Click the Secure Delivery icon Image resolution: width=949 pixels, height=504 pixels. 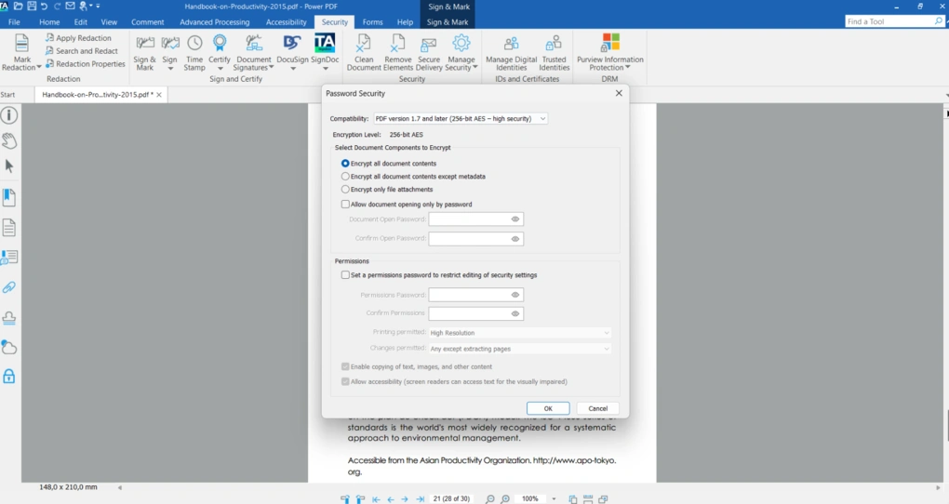tap(429, 44)
